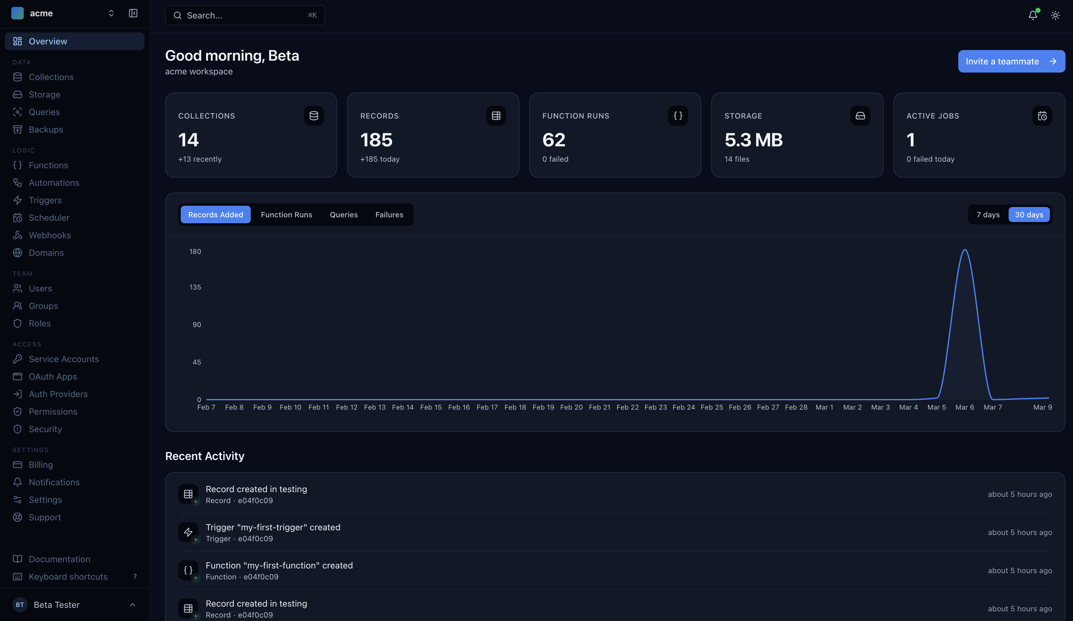Click inside the Search field
This screenshot has height=621, width=1073.
click(245, 15)
